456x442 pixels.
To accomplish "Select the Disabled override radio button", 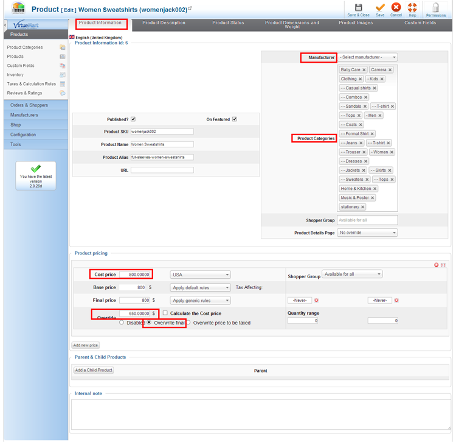I will click(x=122, y=323).
